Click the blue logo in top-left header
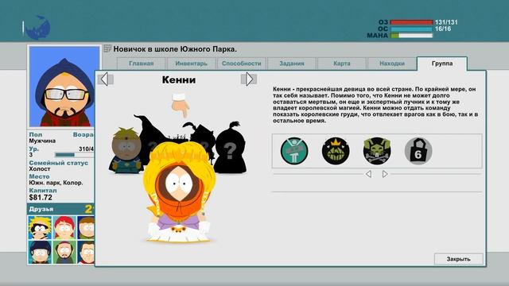 [38, 28]
